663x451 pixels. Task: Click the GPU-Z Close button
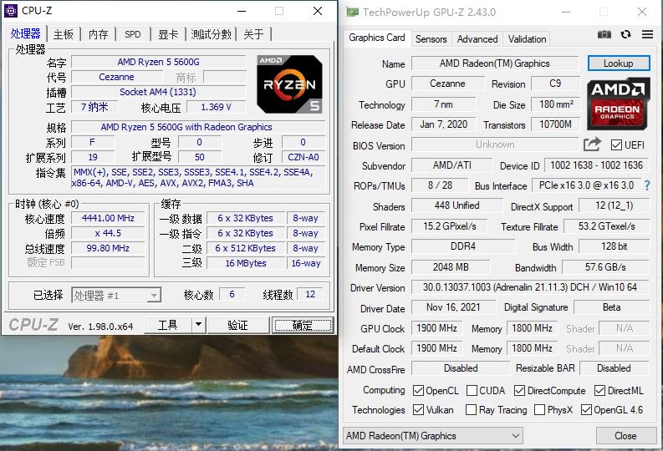pos(625,435)
